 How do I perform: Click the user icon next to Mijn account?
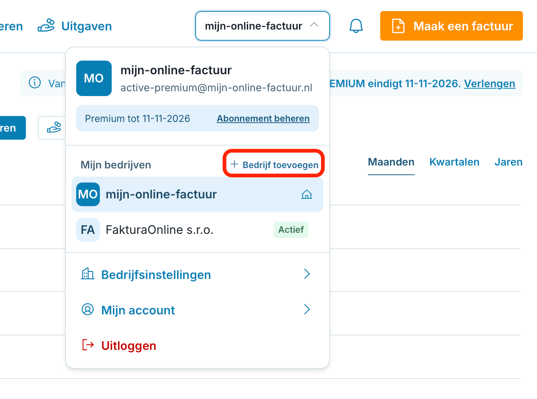[x=88, y=309]
